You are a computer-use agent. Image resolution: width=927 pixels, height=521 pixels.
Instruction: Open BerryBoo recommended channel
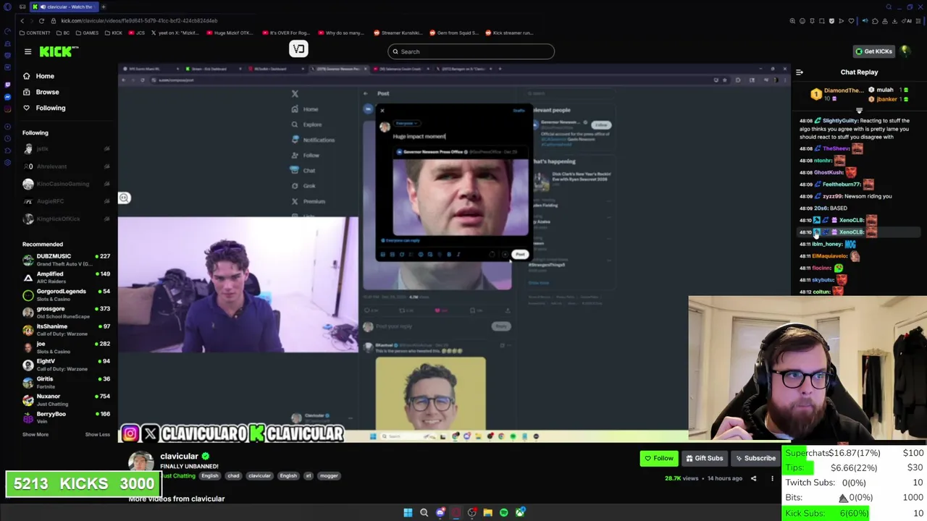point(65,417)
